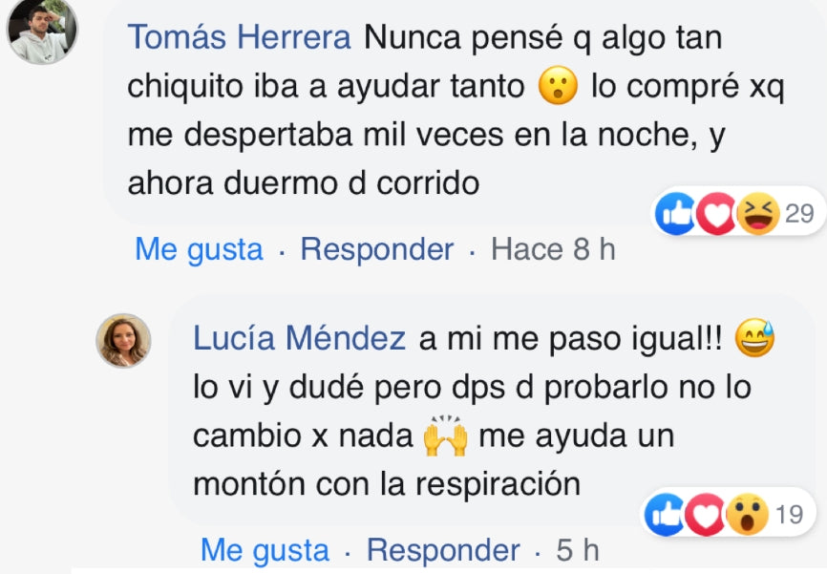
Task: Click the raised hands emoji in Lucía's reply
Action: click(x=445, y=437)
